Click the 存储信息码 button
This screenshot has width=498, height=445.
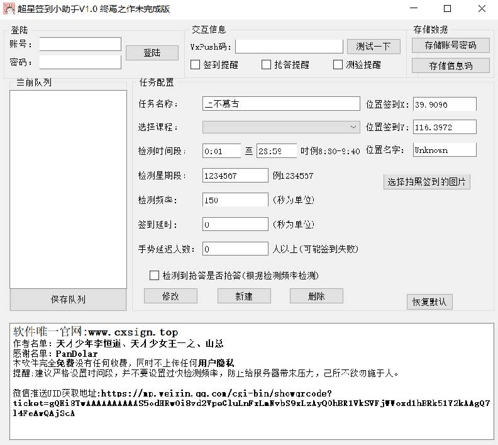450,66
